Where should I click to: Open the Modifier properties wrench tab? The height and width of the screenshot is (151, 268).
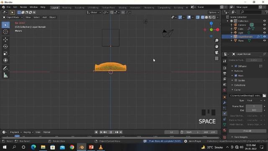coord(224,102)
